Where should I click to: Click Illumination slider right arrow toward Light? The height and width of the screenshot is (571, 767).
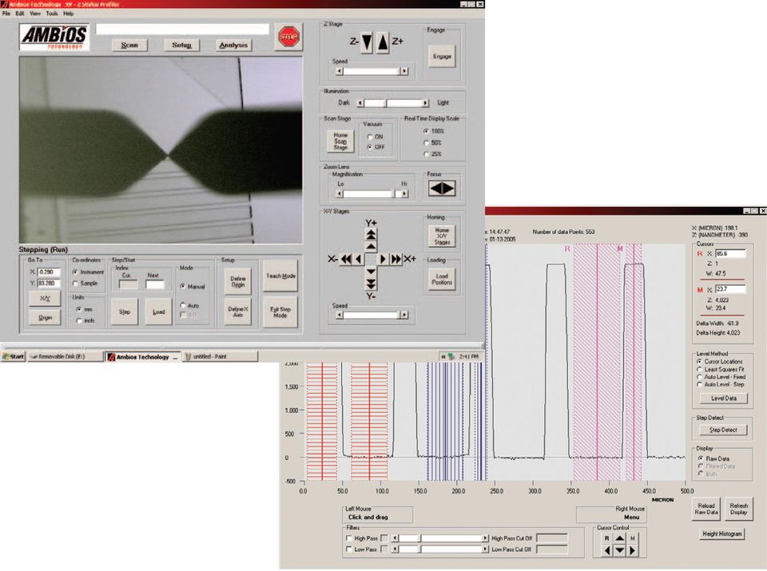tap(425, 103)
